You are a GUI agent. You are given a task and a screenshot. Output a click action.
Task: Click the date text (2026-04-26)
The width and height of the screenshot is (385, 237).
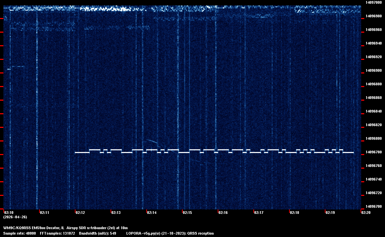[x=15, y=217]
